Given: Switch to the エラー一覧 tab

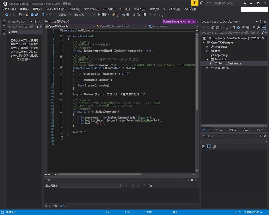Looking at the screenshot, I should coord(51,206).
